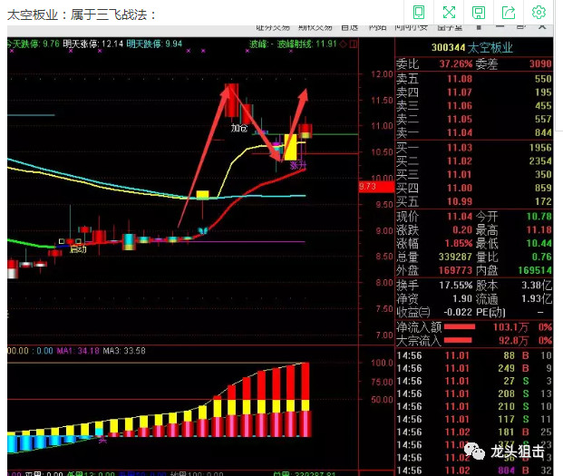Image resolution: width=563 pixels, height=476 pixels.
Task: Click the 涨幅 1.85% change value
Action: click(458, 243)
